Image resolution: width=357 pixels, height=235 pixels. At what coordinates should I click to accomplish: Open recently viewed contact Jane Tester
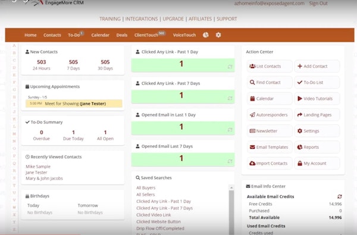[x=36, y=173]
